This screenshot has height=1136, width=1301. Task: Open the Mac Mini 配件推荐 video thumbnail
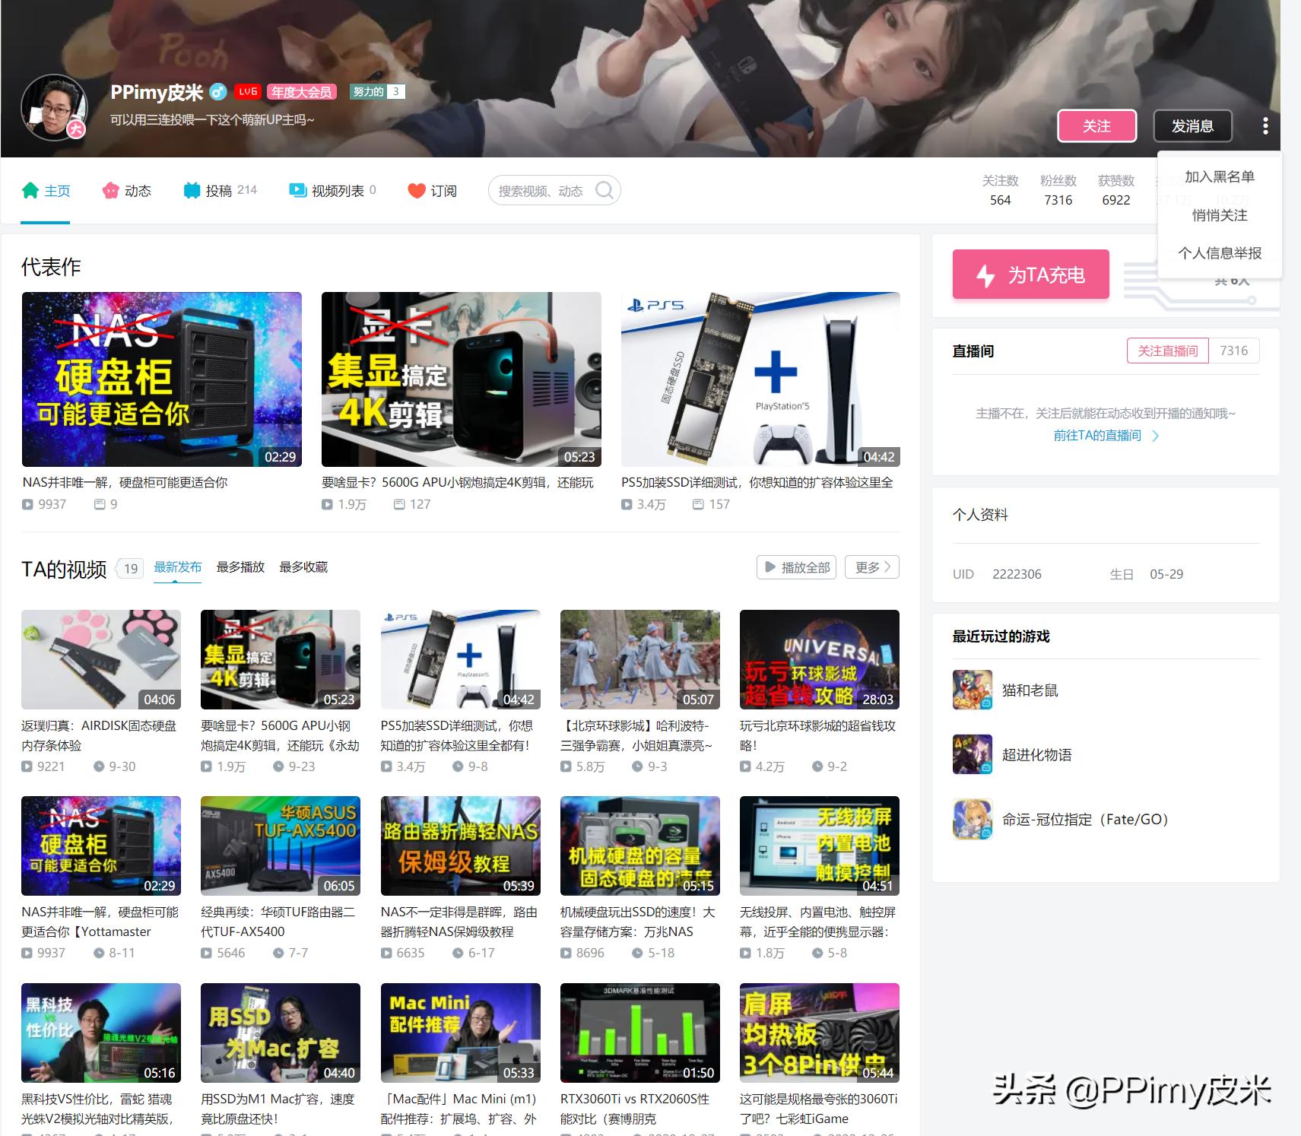(461, 1033)
